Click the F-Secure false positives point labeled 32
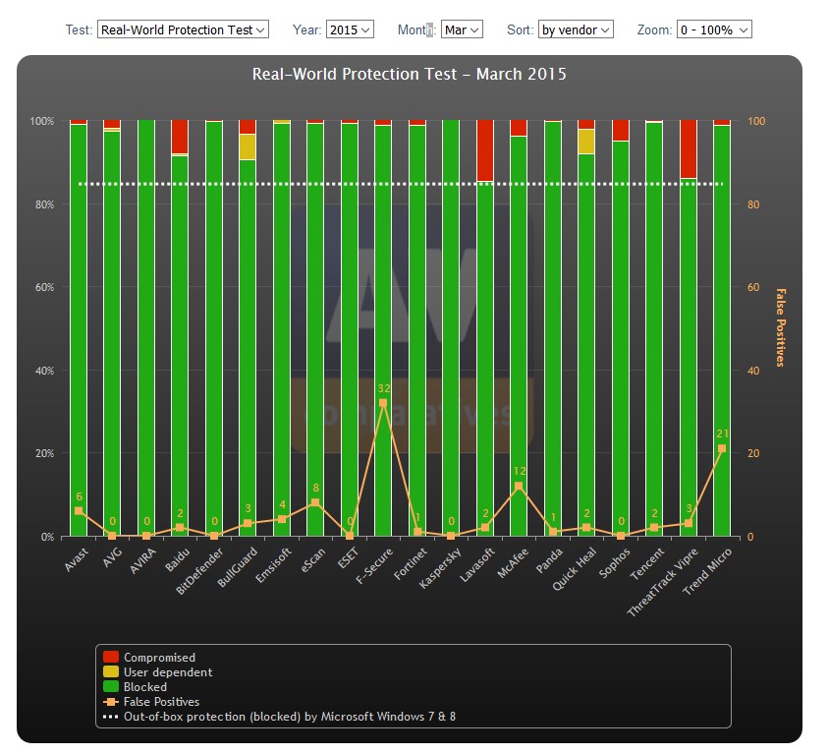Viewport: 829px width, 754px height. [383, 403]
